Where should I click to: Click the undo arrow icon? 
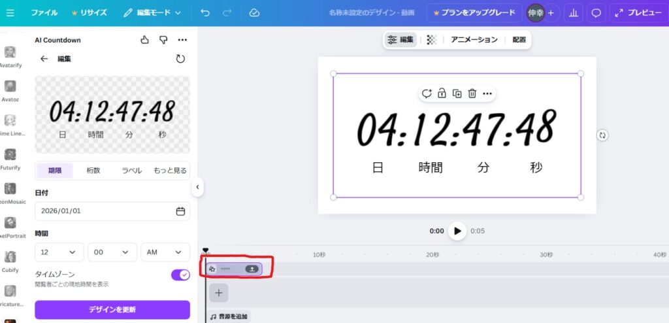coord(206,12)
